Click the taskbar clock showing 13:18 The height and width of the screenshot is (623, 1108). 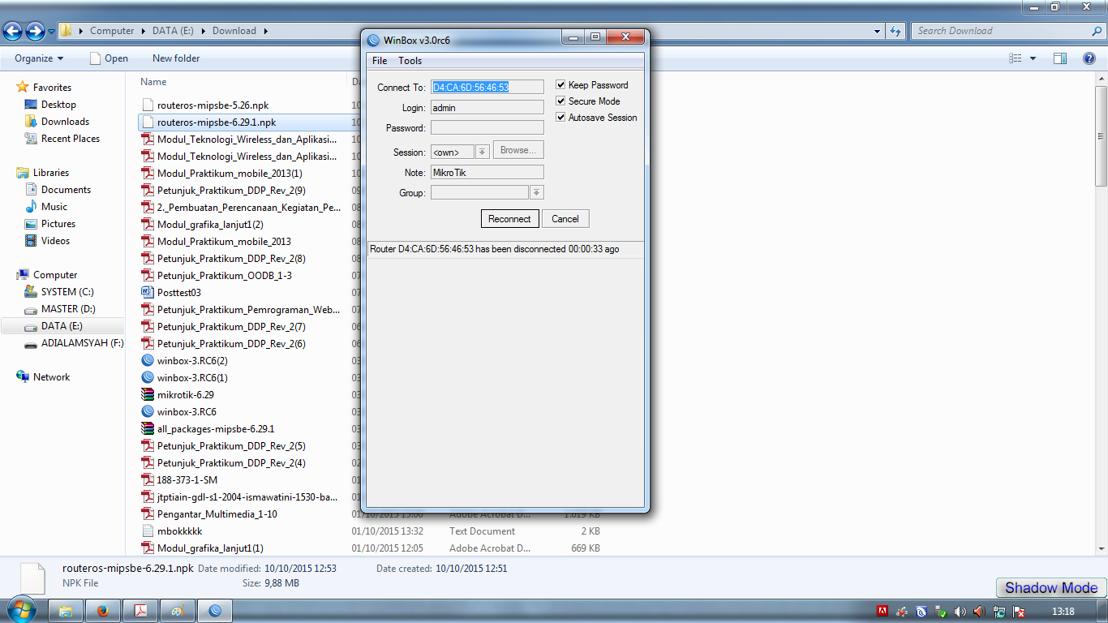(1063, 612)
